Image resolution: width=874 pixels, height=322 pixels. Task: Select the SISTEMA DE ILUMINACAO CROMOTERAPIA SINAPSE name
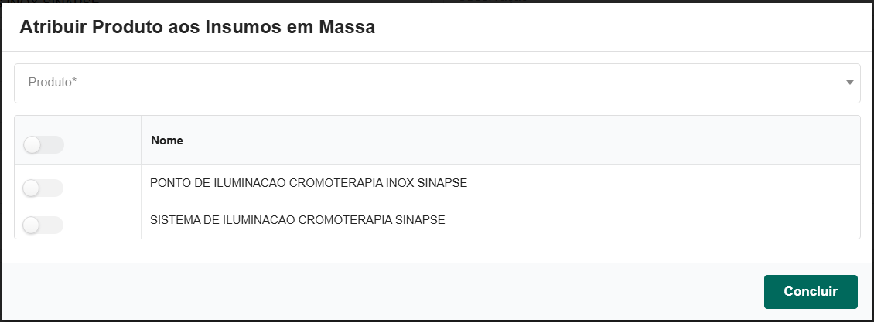(x=298, y=220)
